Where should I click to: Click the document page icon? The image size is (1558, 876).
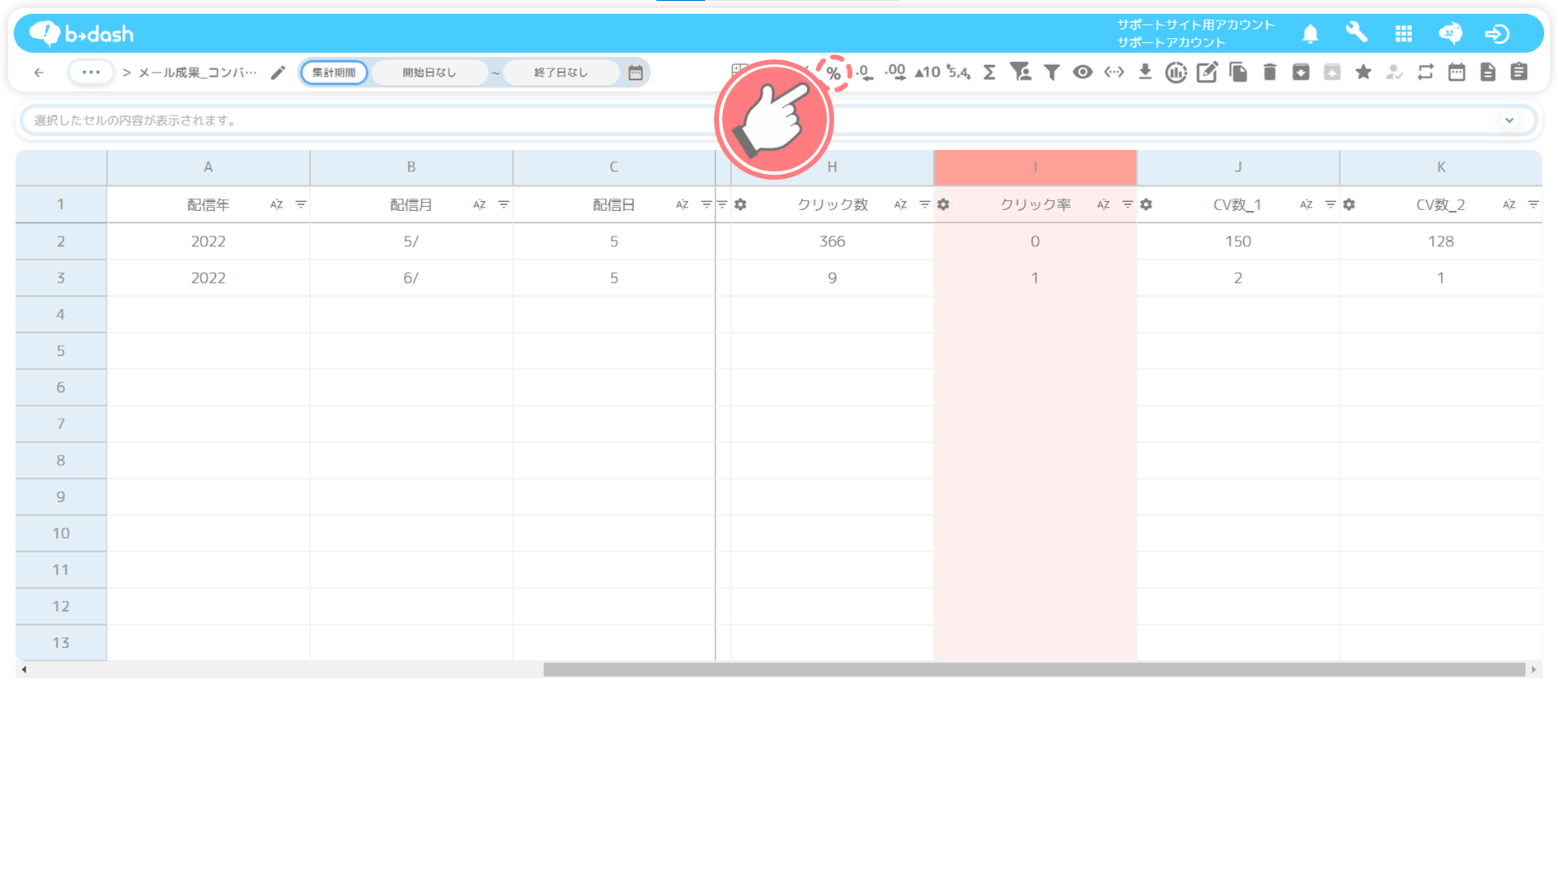click(x=1488, y=73)
